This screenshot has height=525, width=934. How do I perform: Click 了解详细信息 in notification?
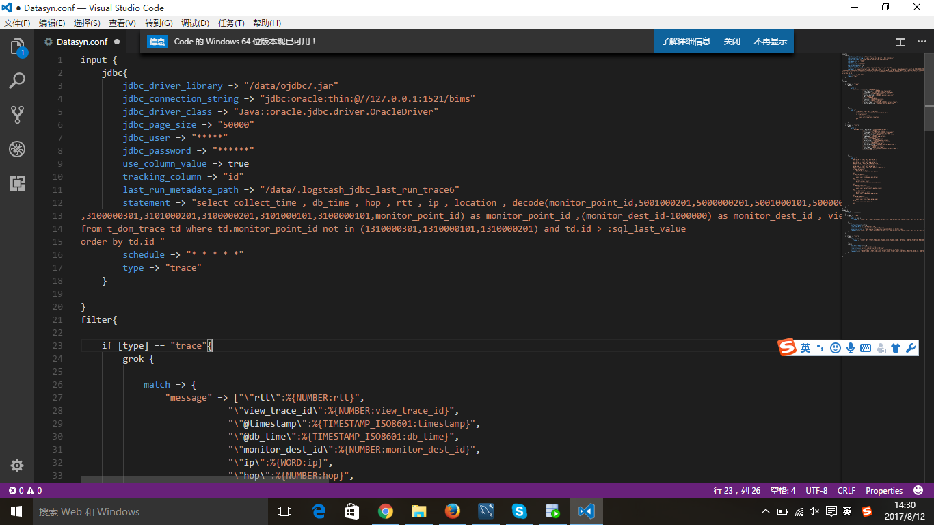click(x=686, y=42)
